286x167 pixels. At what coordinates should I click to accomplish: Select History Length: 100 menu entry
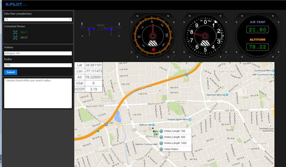[x=175, y=131]
